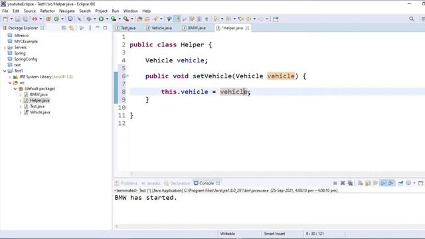Click the Open Type toolbar icon

pos(139,19)
